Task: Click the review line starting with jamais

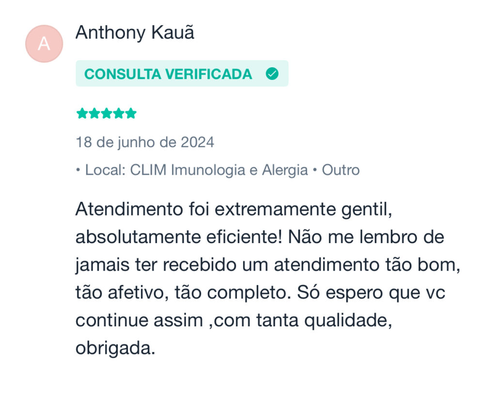Action: (x=267, y=266)
